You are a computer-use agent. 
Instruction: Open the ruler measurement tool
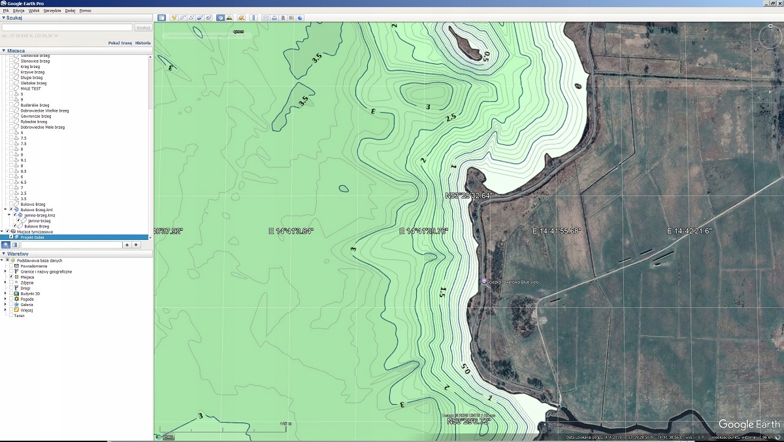click(x=253, y=18)
